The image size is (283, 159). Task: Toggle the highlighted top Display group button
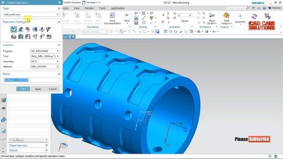coord(136,18)
